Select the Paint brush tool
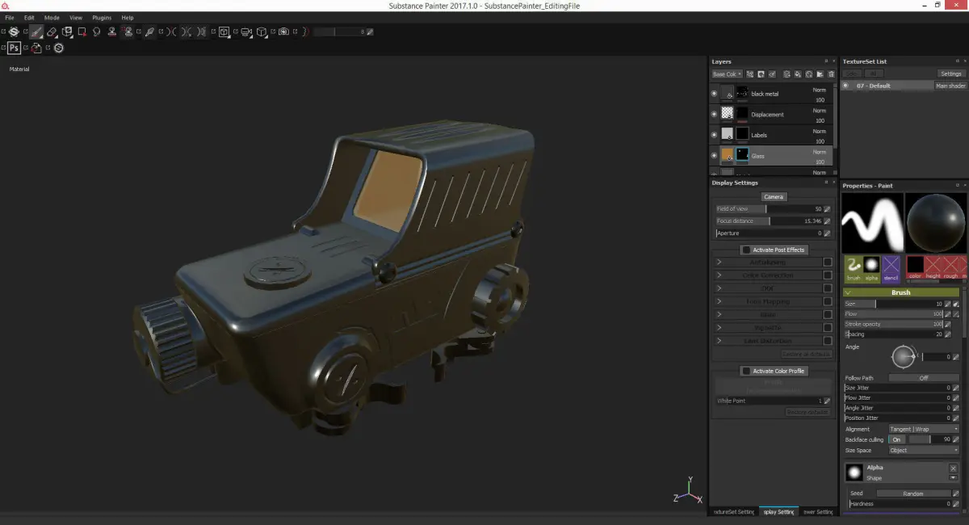Screen dimensions: 969x525 tap(36, 32)
